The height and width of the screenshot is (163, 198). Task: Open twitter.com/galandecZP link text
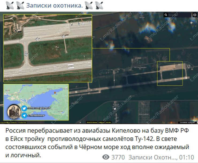pos(39,108)
